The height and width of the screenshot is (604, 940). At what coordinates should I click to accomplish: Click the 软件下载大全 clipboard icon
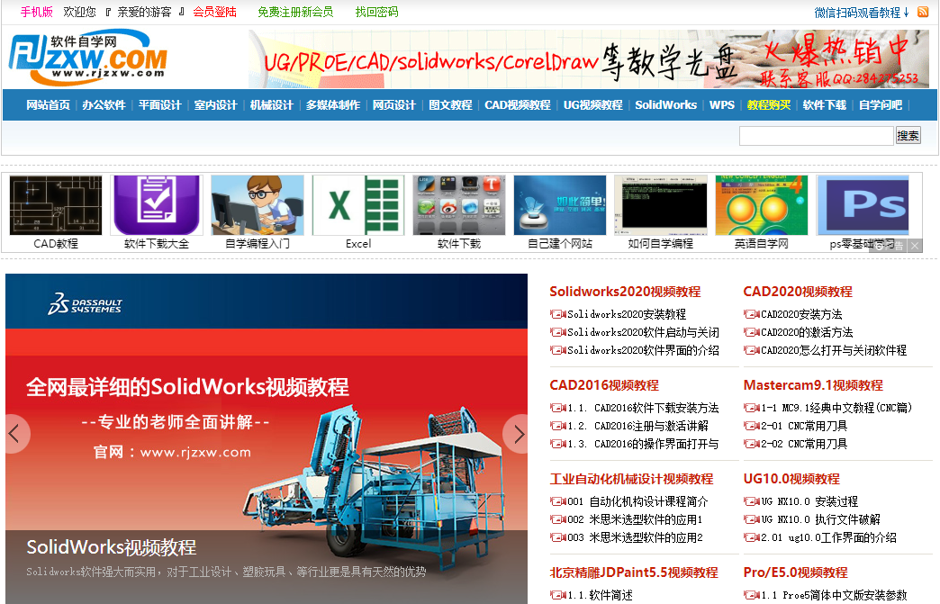[155, 205]
